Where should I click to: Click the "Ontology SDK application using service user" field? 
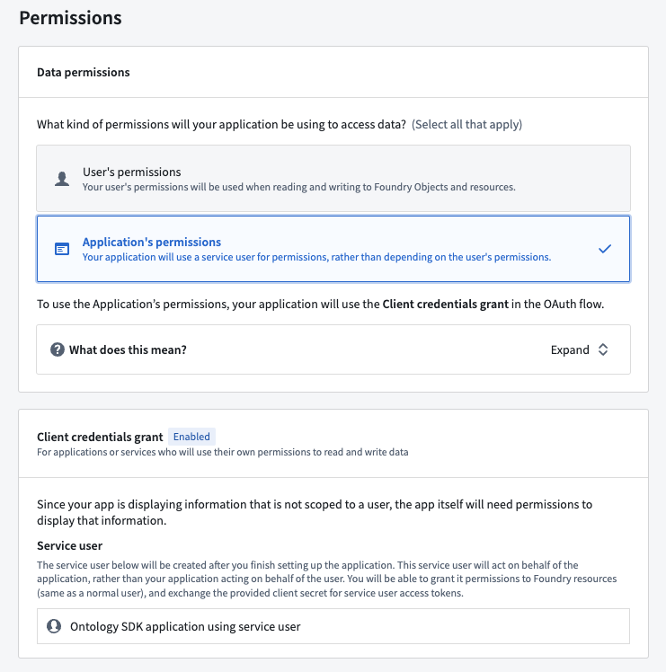[x=333, y=626]
